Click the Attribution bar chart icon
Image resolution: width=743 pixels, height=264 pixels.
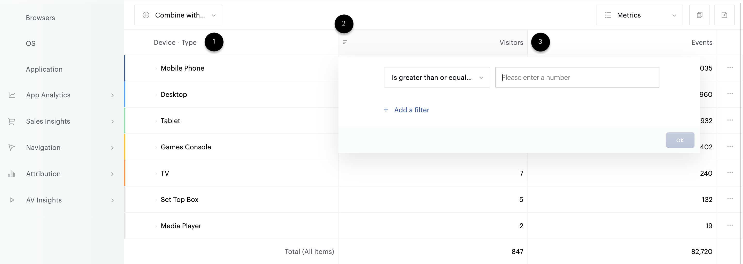coord(12,174)
